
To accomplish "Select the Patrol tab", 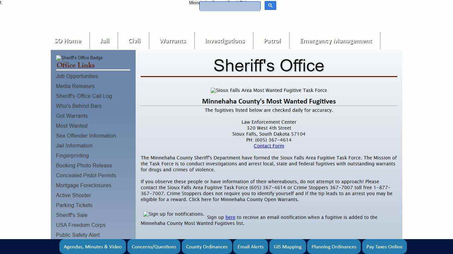I will (272, 41).
